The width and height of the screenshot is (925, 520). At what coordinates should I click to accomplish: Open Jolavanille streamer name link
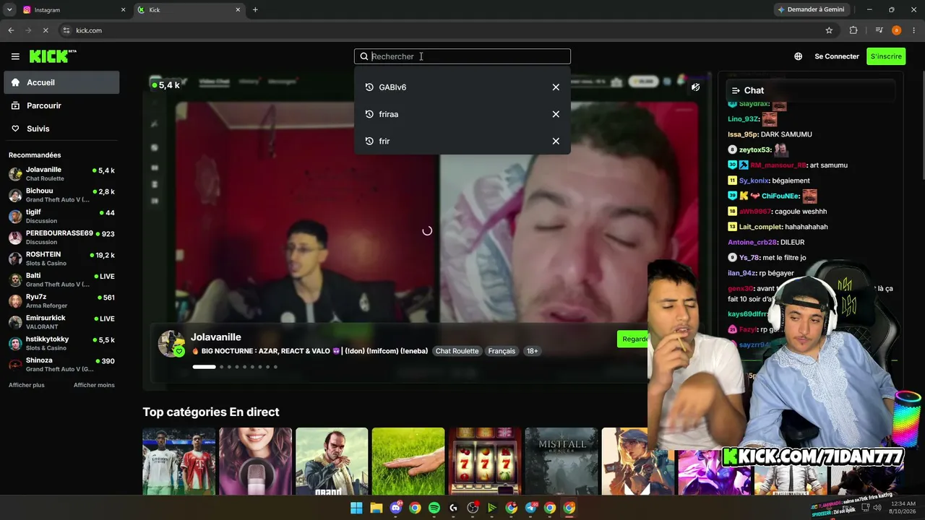(x=216, y=337)
